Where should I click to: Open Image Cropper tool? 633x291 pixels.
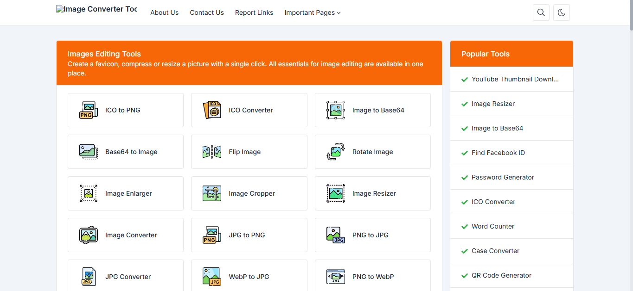click(252, 193)
